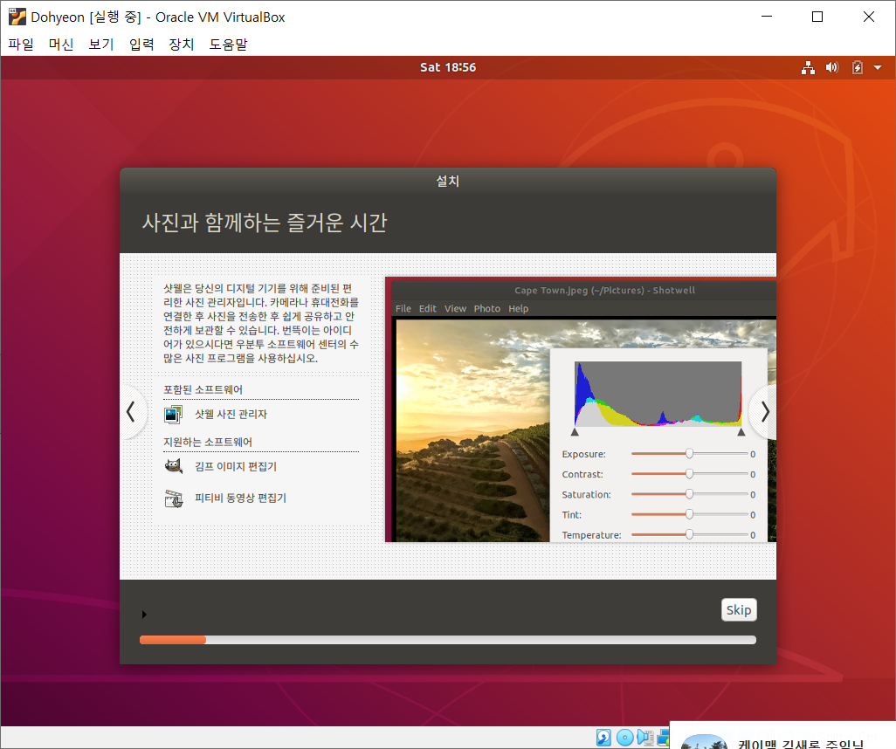This screenshot has width=896, height=749.
Task: Expand the installation details triangle
Action: click(144, 615)
